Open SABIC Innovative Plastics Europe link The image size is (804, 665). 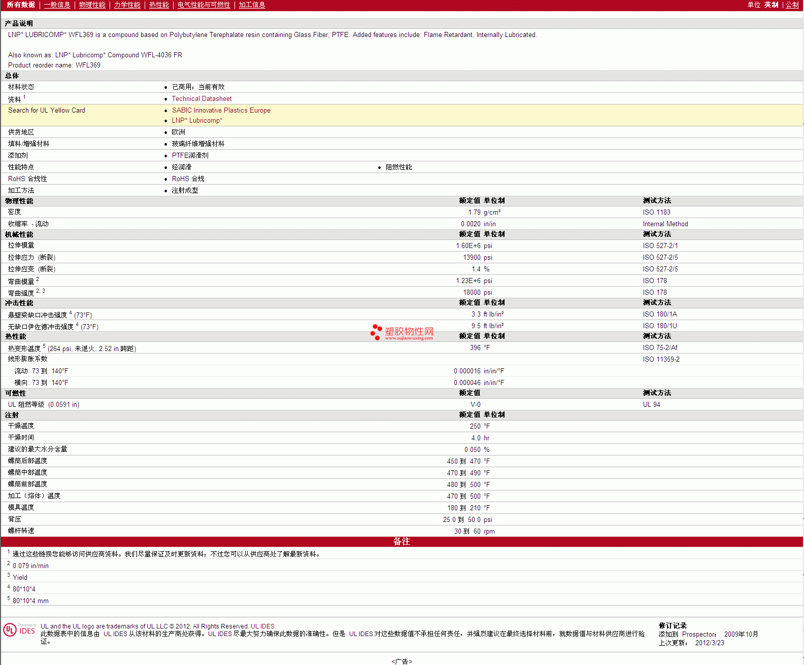pyautogui.click(x=221, y=111)
